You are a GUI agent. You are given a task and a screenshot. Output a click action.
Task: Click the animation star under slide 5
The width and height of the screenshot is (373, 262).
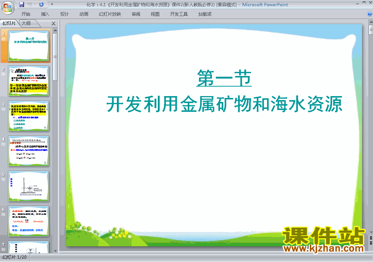click(3, 179)
